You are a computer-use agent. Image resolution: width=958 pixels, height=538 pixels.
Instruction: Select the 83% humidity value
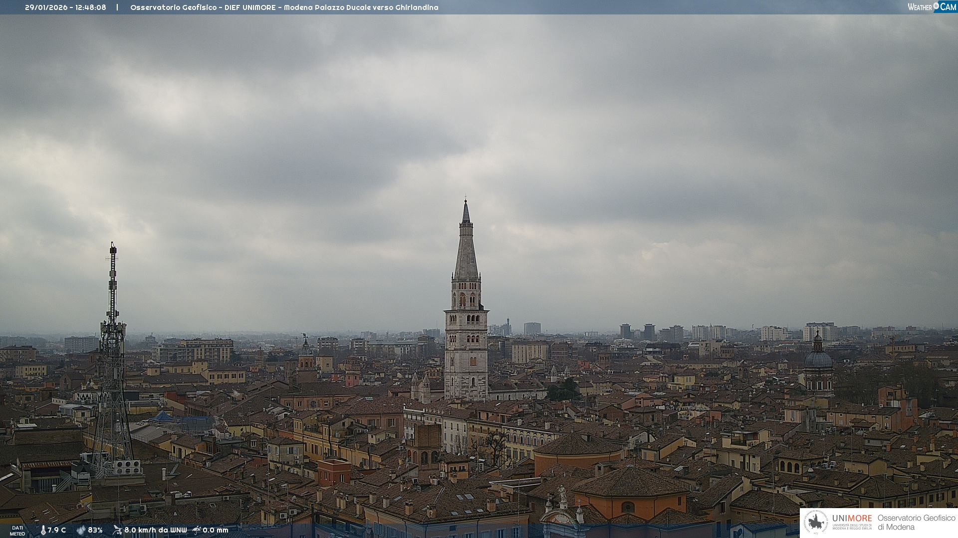[x=95, y=530]
